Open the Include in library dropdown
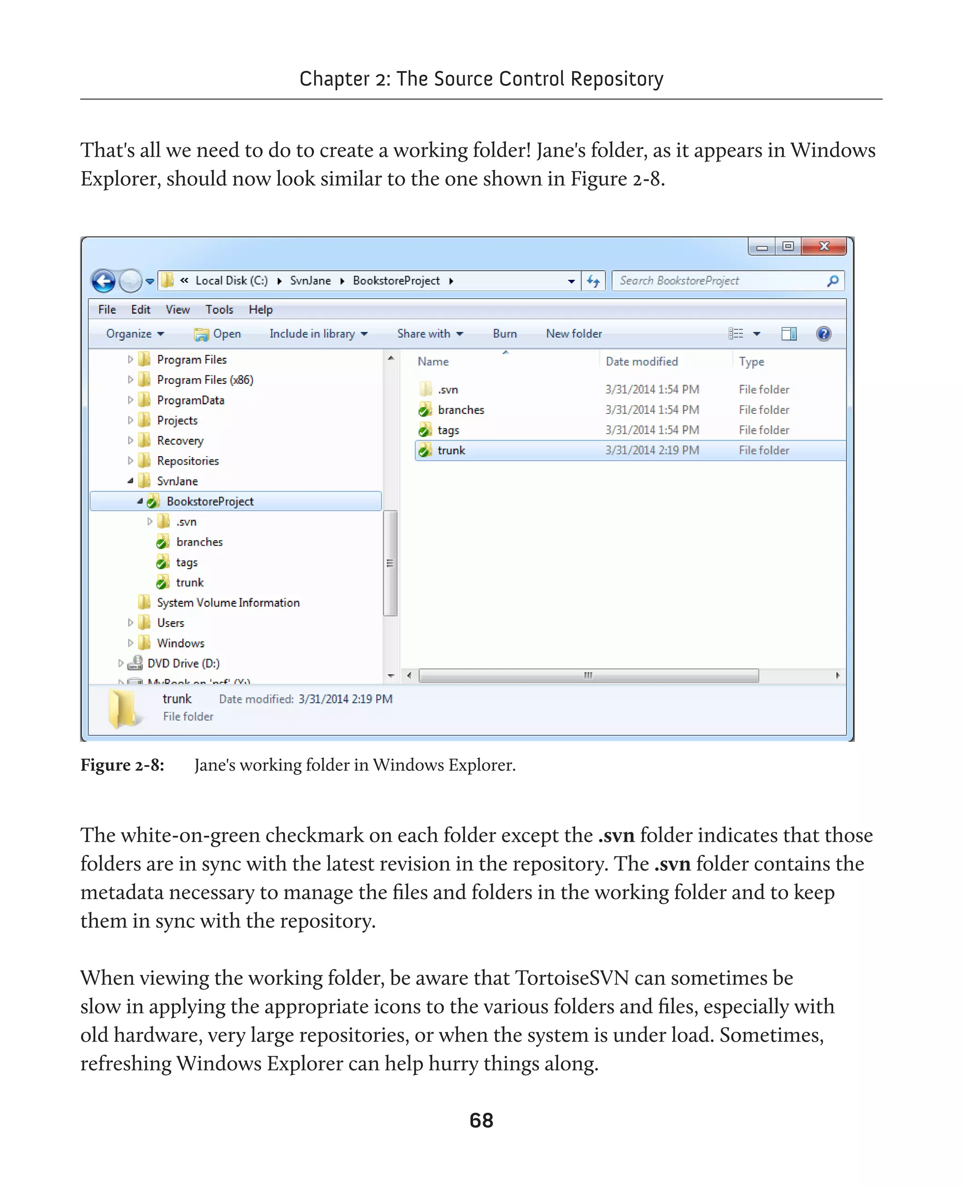This screenshot has height=1188, width=963. 318,333
